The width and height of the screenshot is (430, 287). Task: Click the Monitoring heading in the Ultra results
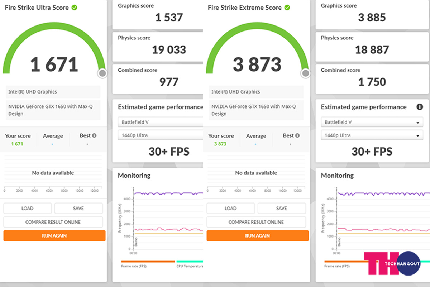coord(134,176)
